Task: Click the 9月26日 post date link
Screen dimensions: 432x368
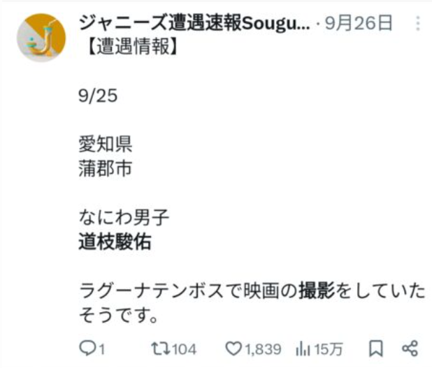Action: pos(364,23)
